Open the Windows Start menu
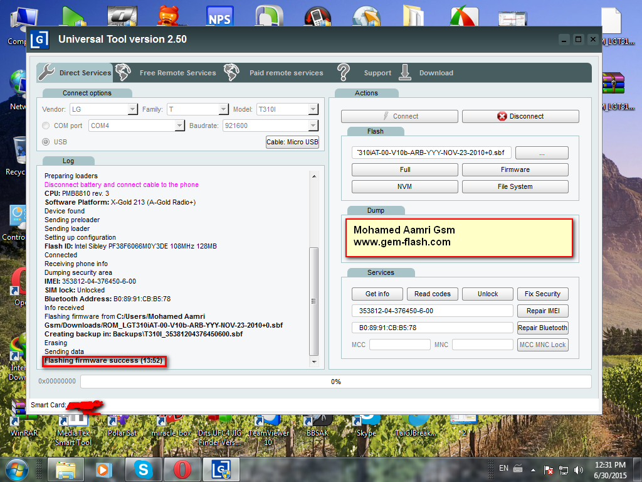 [x=17, y=469]
